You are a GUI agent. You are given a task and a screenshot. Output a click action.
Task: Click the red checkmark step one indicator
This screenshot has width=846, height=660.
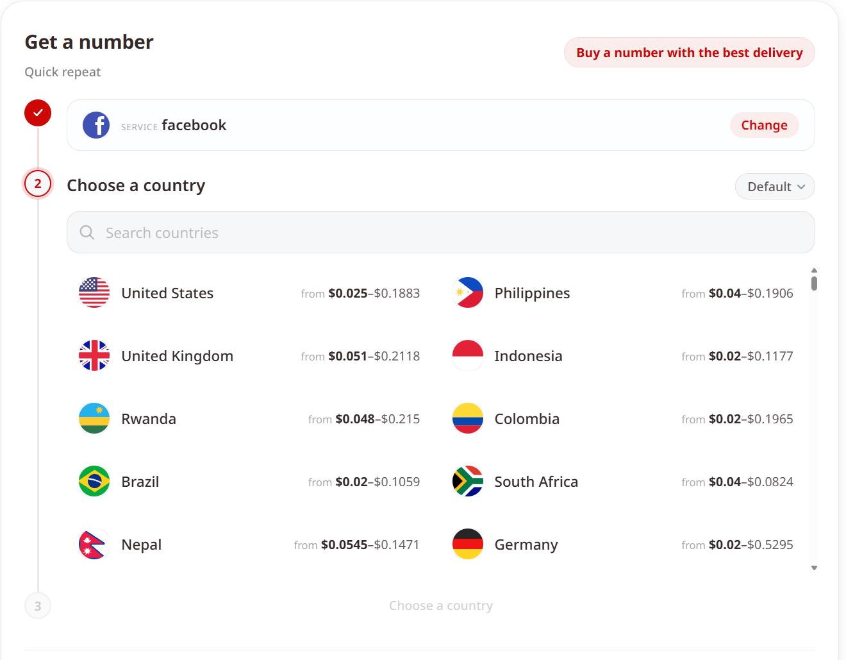38,113
